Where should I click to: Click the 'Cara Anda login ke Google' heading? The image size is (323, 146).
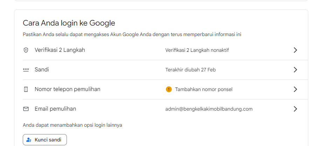(x=69, y=23)
